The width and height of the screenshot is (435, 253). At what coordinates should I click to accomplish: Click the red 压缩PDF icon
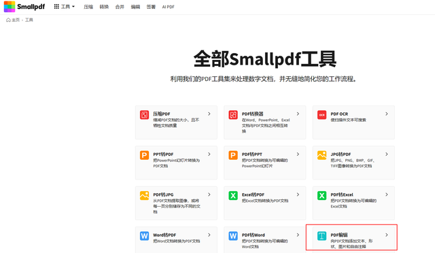(144, 115)
